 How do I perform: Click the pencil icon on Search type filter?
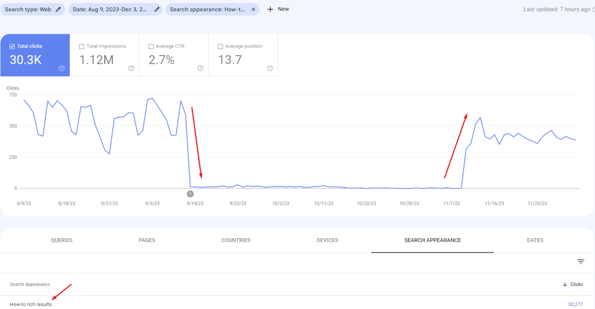58,9
